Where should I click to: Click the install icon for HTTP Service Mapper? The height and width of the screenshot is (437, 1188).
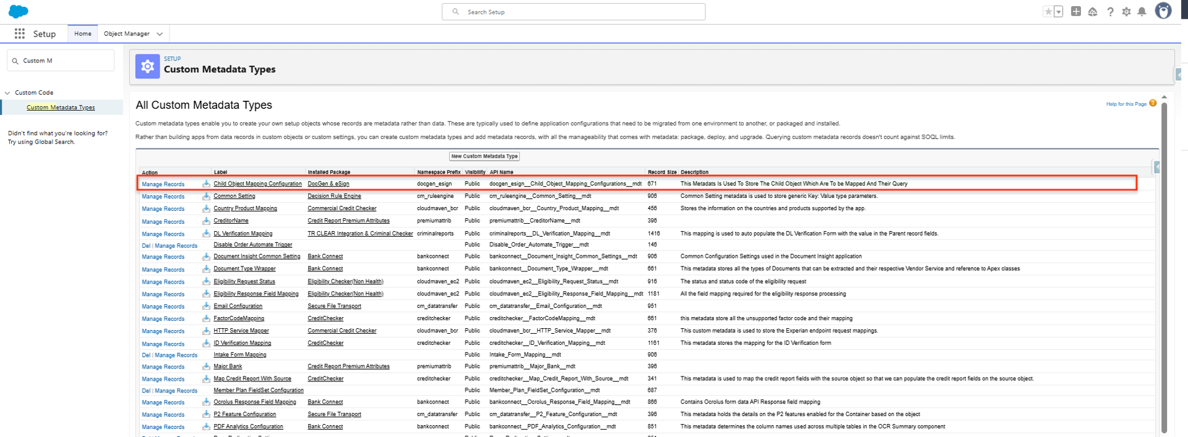coord(206,331)
